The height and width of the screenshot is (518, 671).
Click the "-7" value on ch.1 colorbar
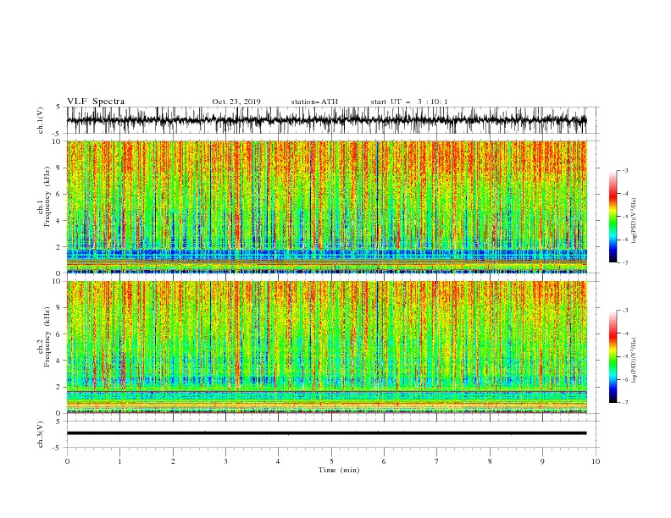625,262
